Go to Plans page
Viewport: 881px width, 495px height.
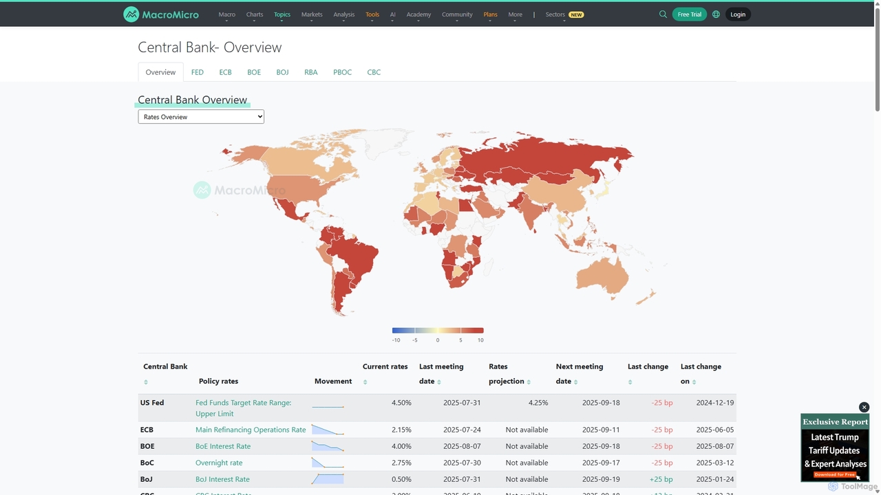tap(490, 14)
